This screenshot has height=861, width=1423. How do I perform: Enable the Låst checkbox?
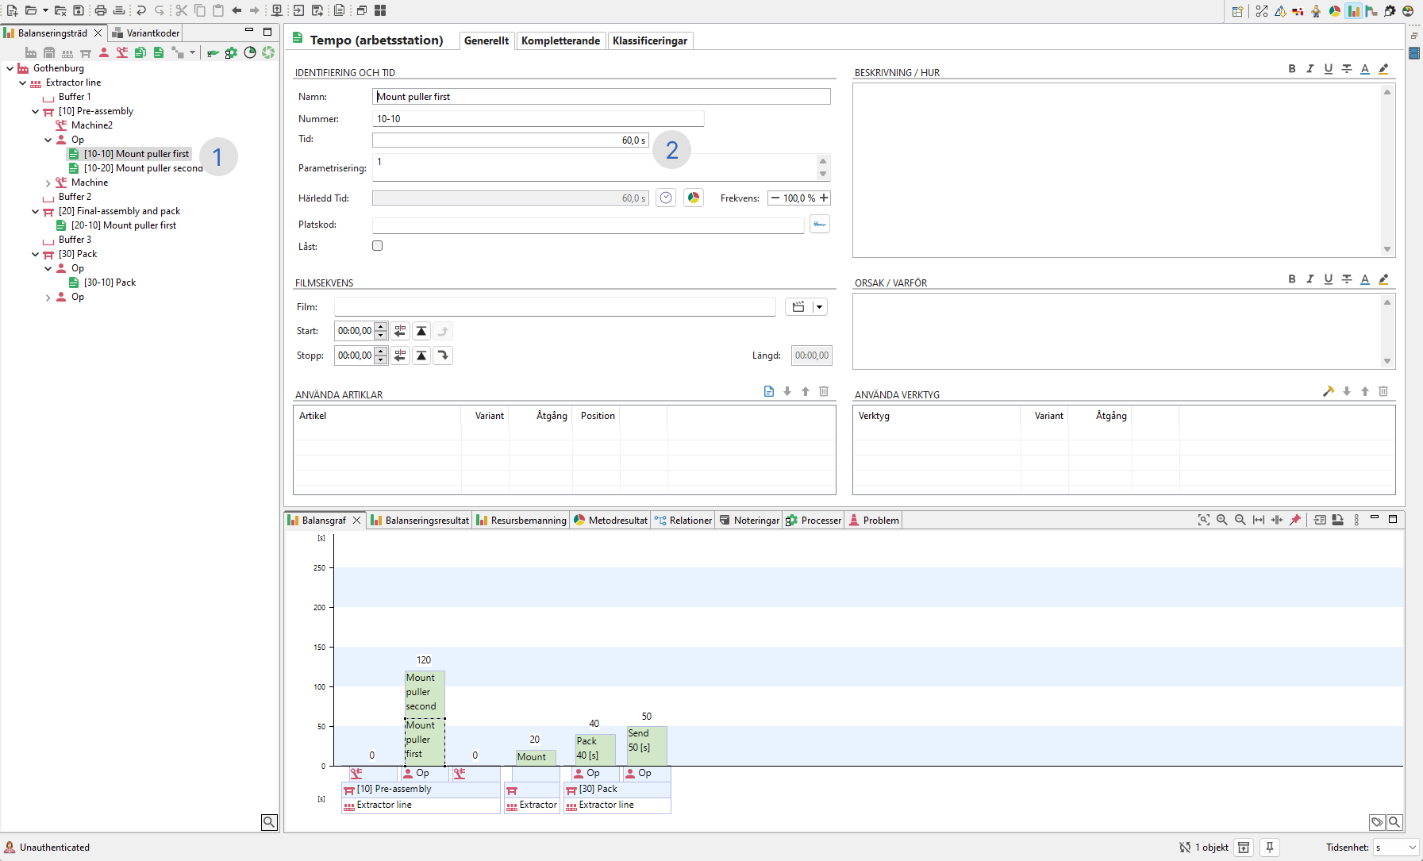(378, 246)
